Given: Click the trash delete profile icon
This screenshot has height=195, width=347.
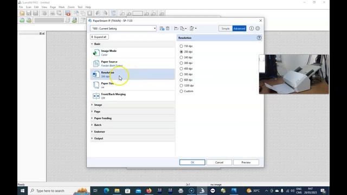Looking at the screenshot, I should (168, 29).
